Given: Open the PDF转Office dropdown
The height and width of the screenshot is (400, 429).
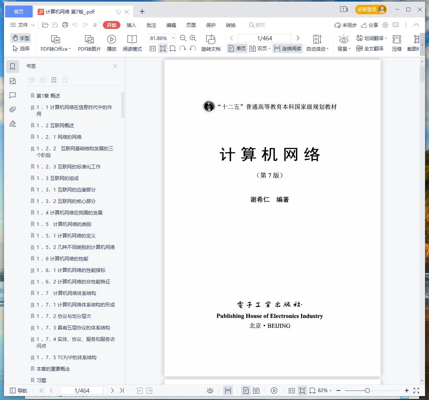Looking at the screenshot, I should [x=56, y=43].
